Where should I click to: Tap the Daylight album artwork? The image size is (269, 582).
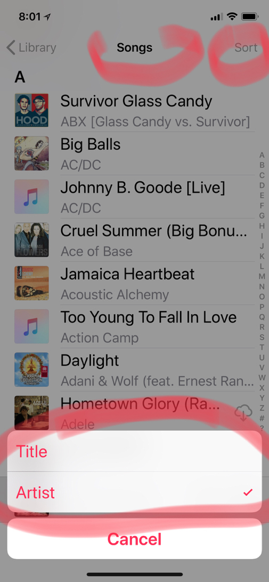31,370
